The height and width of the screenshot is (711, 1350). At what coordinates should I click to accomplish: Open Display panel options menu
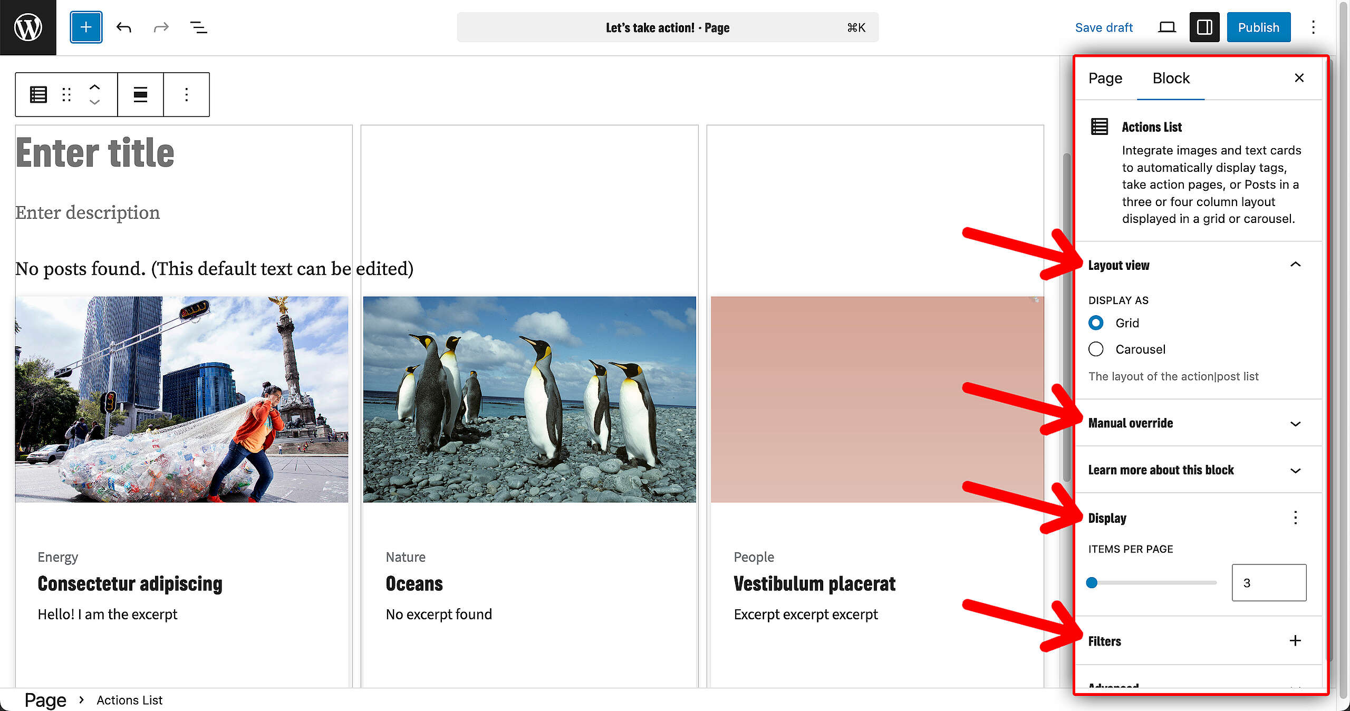pyautogui.click(x=1295, y=518)
